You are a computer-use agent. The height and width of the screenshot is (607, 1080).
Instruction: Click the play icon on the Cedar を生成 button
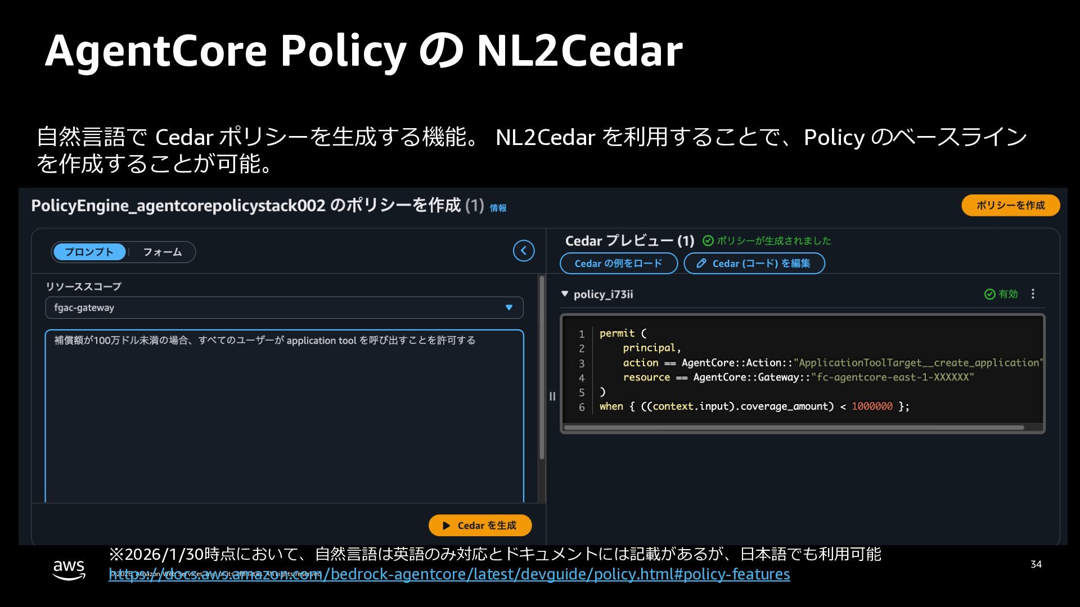[446, 526]
